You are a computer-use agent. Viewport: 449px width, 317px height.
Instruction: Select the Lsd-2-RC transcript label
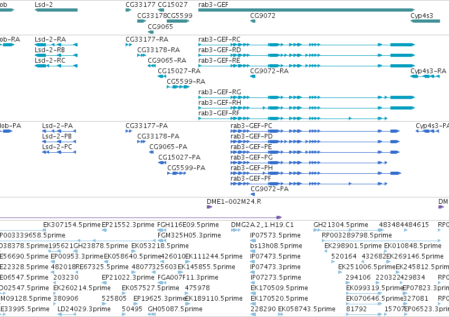[50, 61]
